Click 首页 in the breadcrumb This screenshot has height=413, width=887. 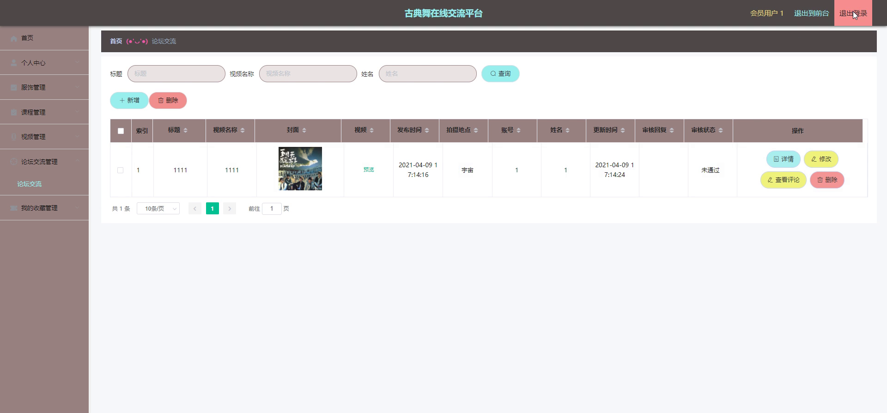coord(116,41)
